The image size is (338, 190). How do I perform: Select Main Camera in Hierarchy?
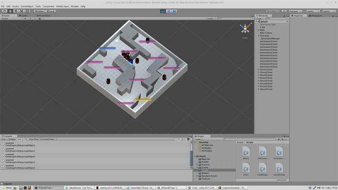(266, 33)
